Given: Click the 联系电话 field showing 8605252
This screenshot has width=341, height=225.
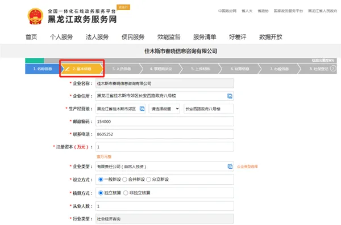Looking at the screenshot, I should [165, 134].
